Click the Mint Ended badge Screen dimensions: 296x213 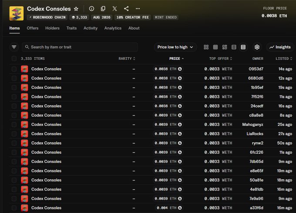[x=166, y=17]
